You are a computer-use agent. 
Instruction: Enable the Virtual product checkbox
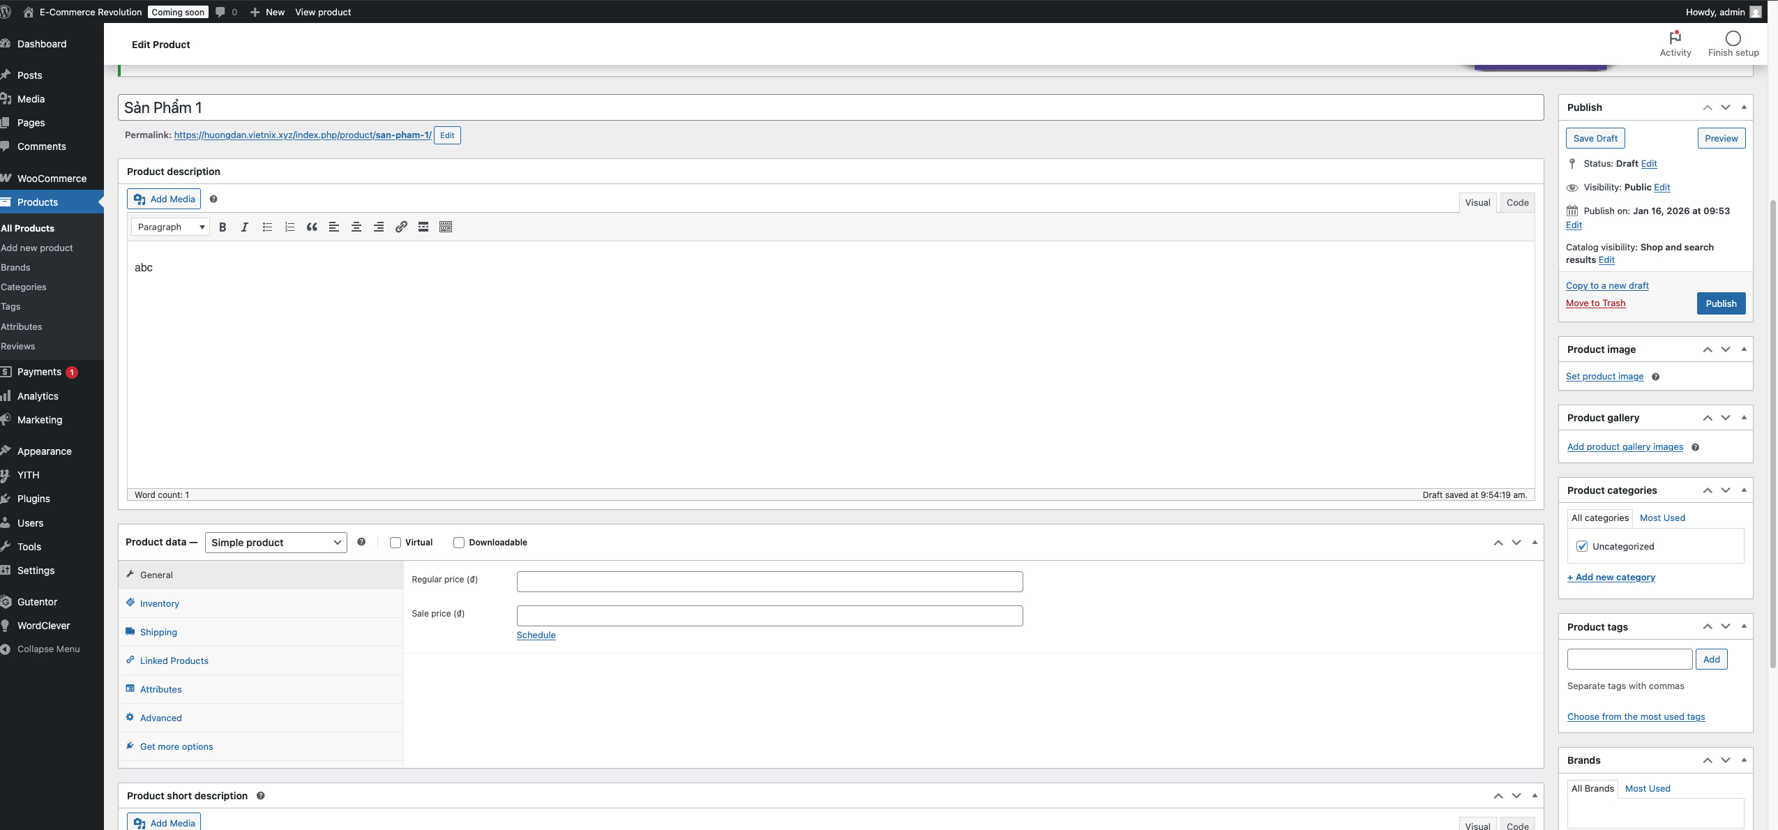coord(395,543)
